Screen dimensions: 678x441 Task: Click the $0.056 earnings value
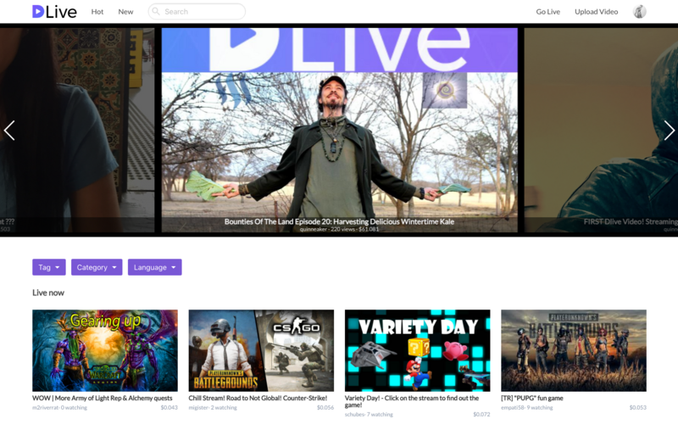325,408
